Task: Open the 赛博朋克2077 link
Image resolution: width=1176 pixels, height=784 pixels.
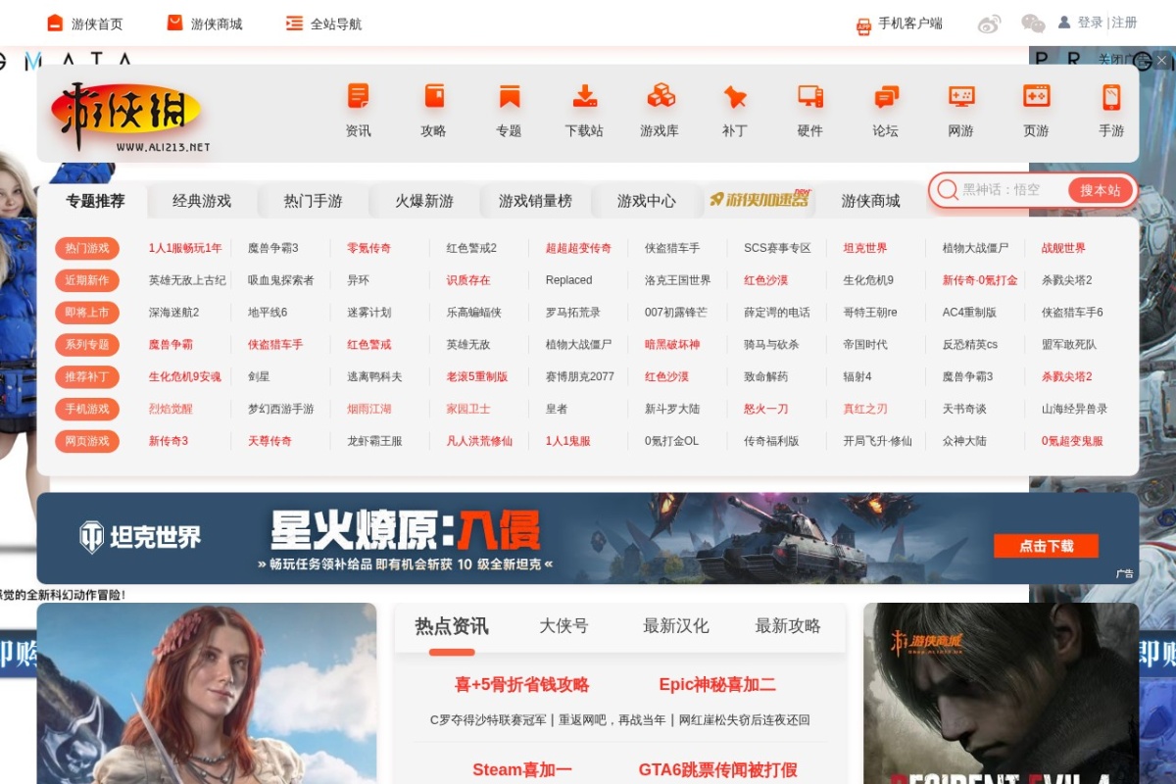Action: tap(580, 376)
